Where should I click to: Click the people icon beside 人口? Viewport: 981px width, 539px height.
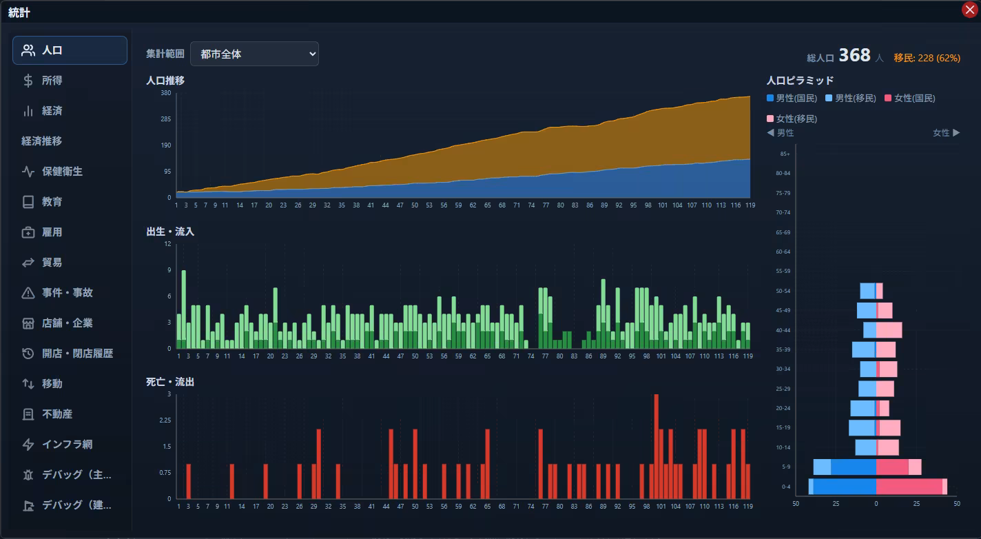click(x=28, y=50)
